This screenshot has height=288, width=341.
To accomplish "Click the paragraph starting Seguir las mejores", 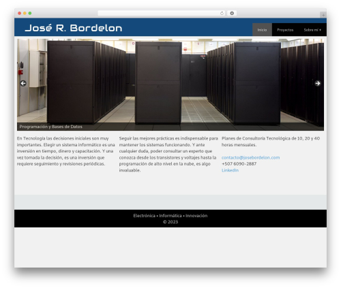I will point(168,154).
